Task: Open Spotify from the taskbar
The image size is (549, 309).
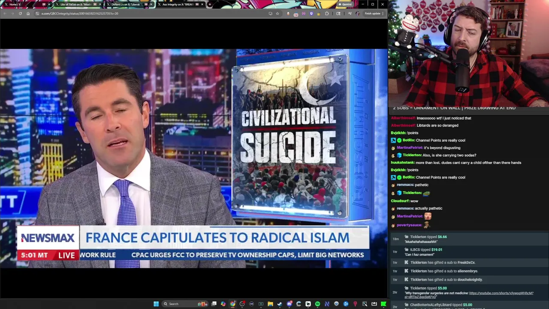Action: tap(317, 304)
